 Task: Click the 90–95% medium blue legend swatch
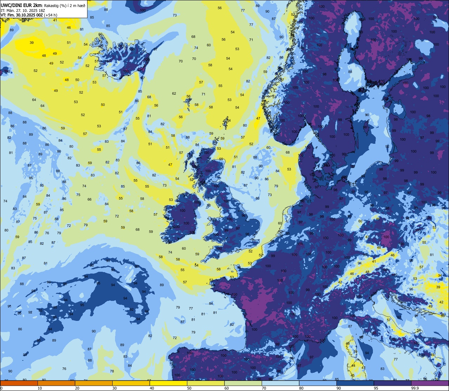pos(355,383)
